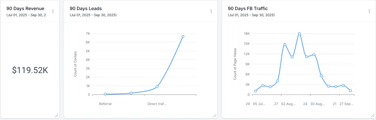Click the 30 Aug... axis label

coord(318,104)
